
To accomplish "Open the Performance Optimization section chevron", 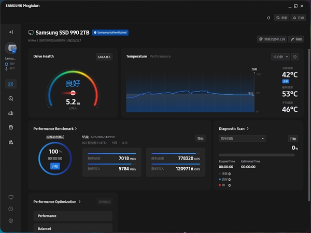I will [x=79, y=202].
